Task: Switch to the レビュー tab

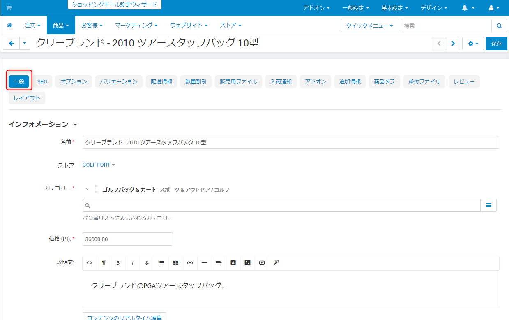Action: pos(464,81)
